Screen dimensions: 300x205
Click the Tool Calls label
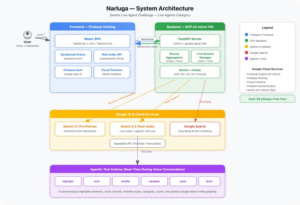pos(147,152)
